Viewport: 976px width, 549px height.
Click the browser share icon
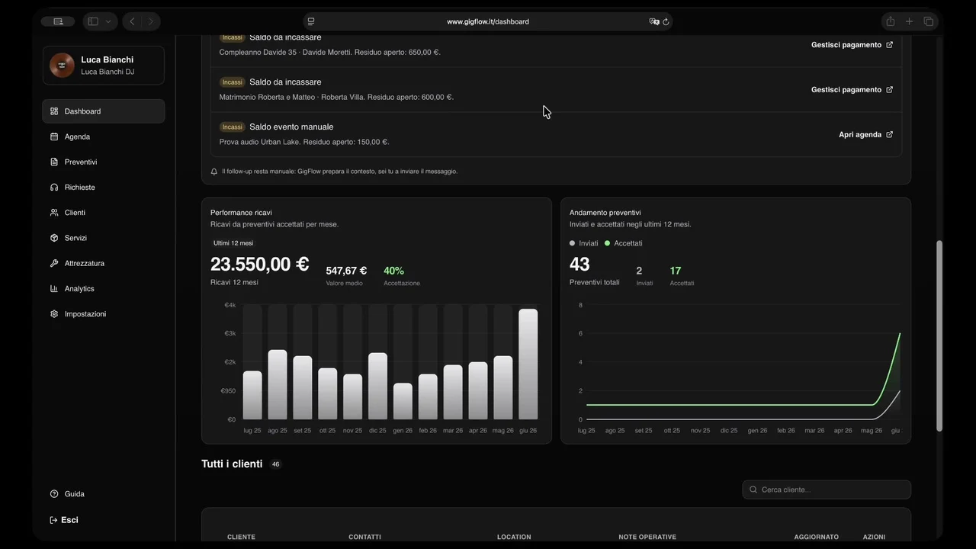(x=890, y=21)
